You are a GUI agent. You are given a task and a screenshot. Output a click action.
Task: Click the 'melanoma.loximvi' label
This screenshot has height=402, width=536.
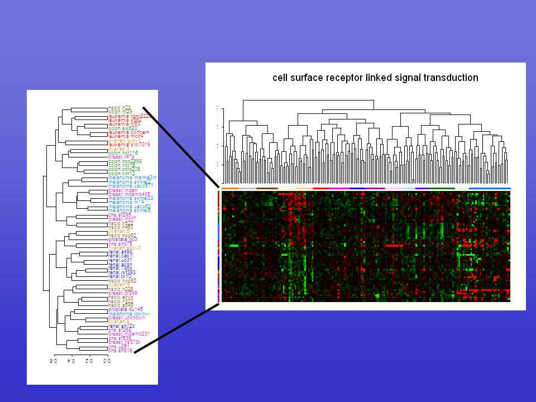pos(129,314)
